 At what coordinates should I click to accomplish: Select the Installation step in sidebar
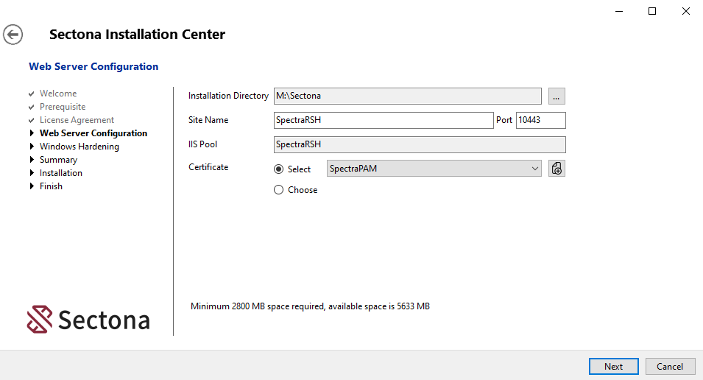coord(61,173)
